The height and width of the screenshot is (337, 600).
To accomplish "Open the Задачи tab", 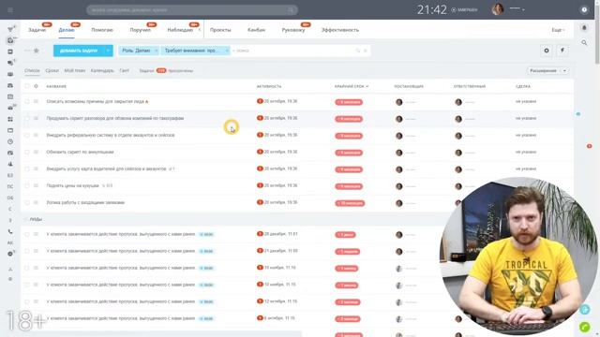I will click(37, 30).
